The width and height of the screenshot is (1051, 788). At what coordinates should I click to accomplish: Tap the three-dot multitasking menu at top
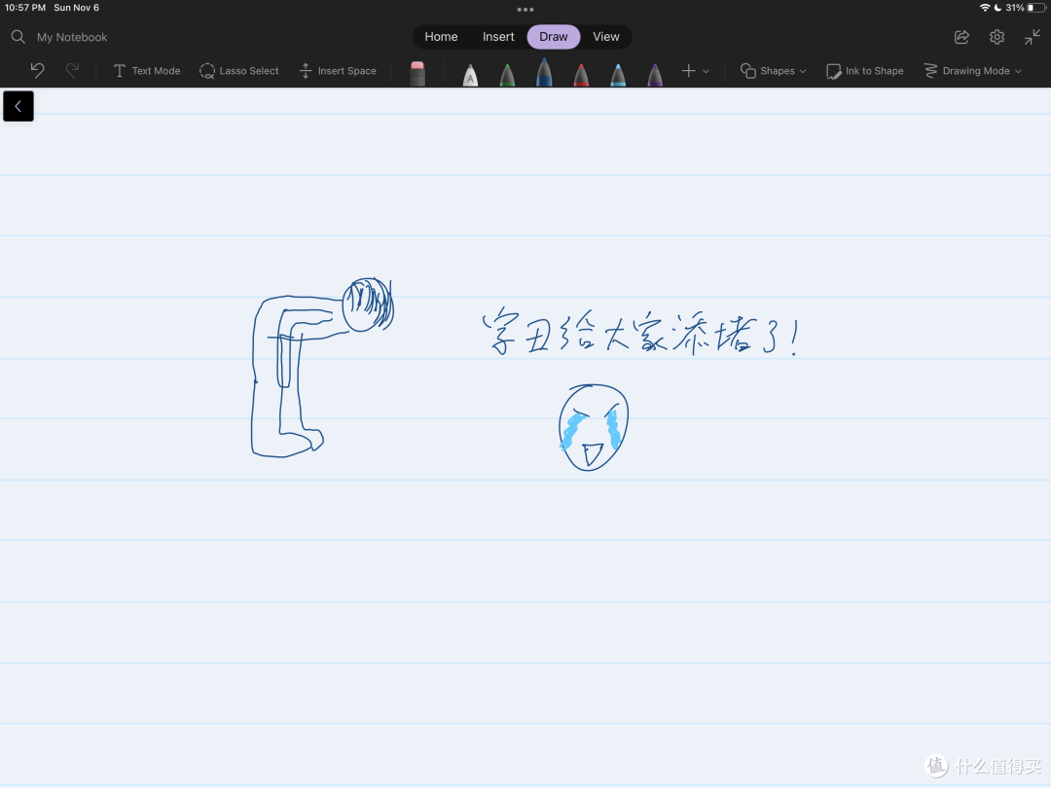525,10
